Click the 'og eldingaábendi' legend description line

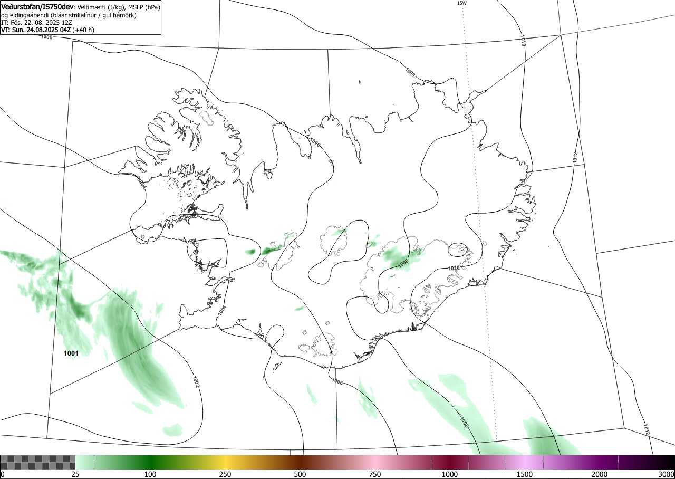pyautogui.click(x=69, y=15)
